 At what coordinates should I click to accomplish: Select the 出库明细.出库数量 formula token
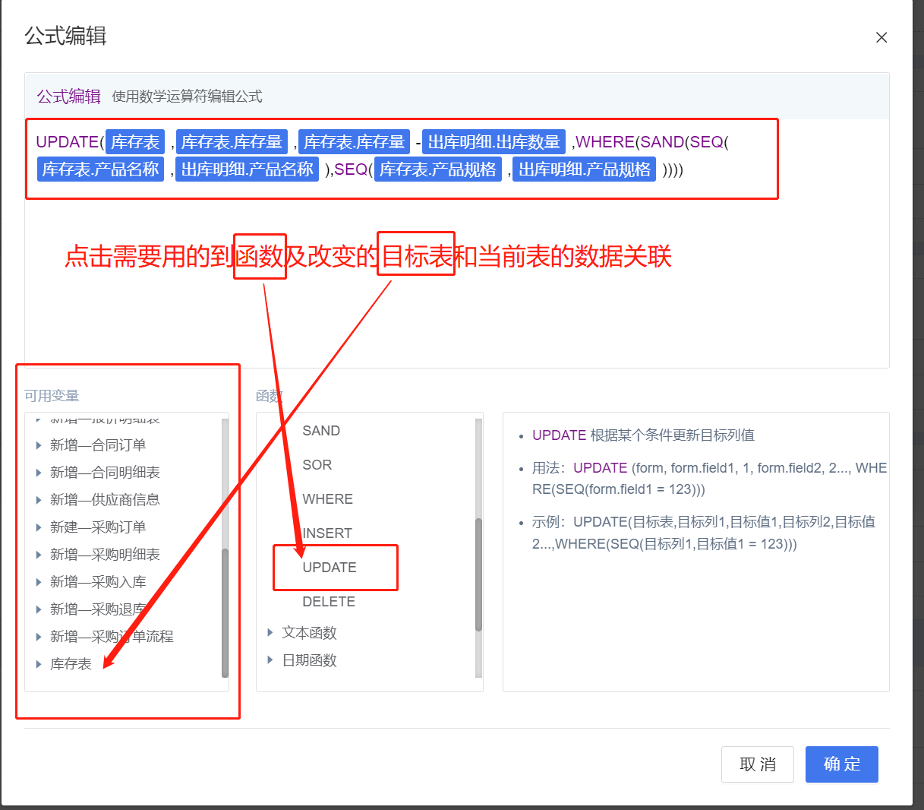click(494, 142)
